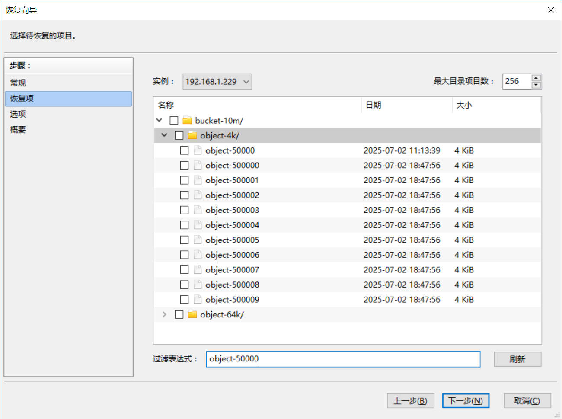Click the file icon beside object-500003

tap(198, 210)
